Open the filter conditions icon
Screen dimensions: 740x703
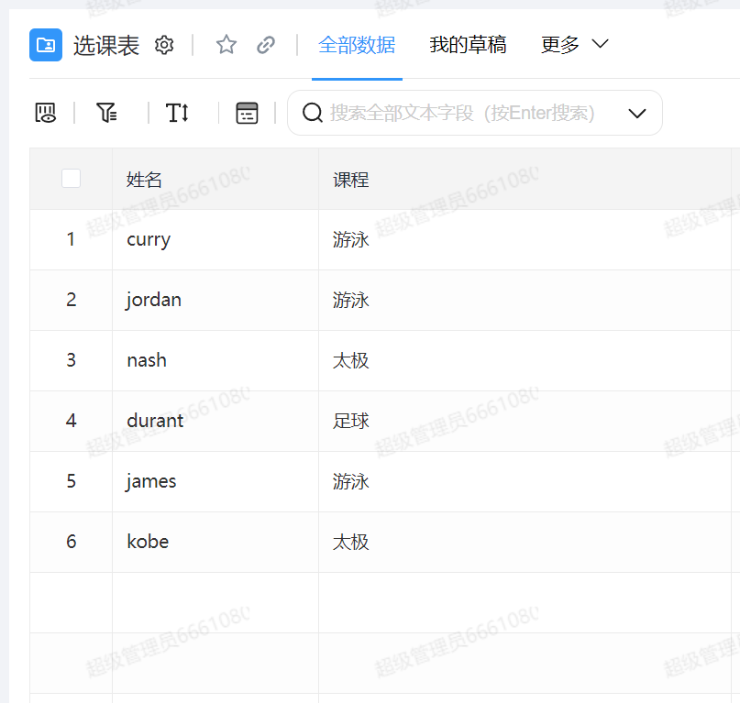coord(106,113)
